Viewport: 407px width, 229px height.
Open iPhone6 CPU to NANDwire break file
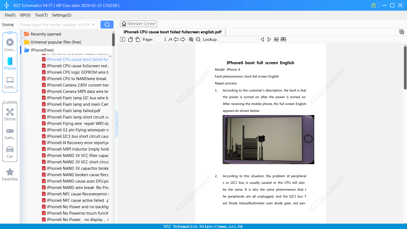coord(74,79)
